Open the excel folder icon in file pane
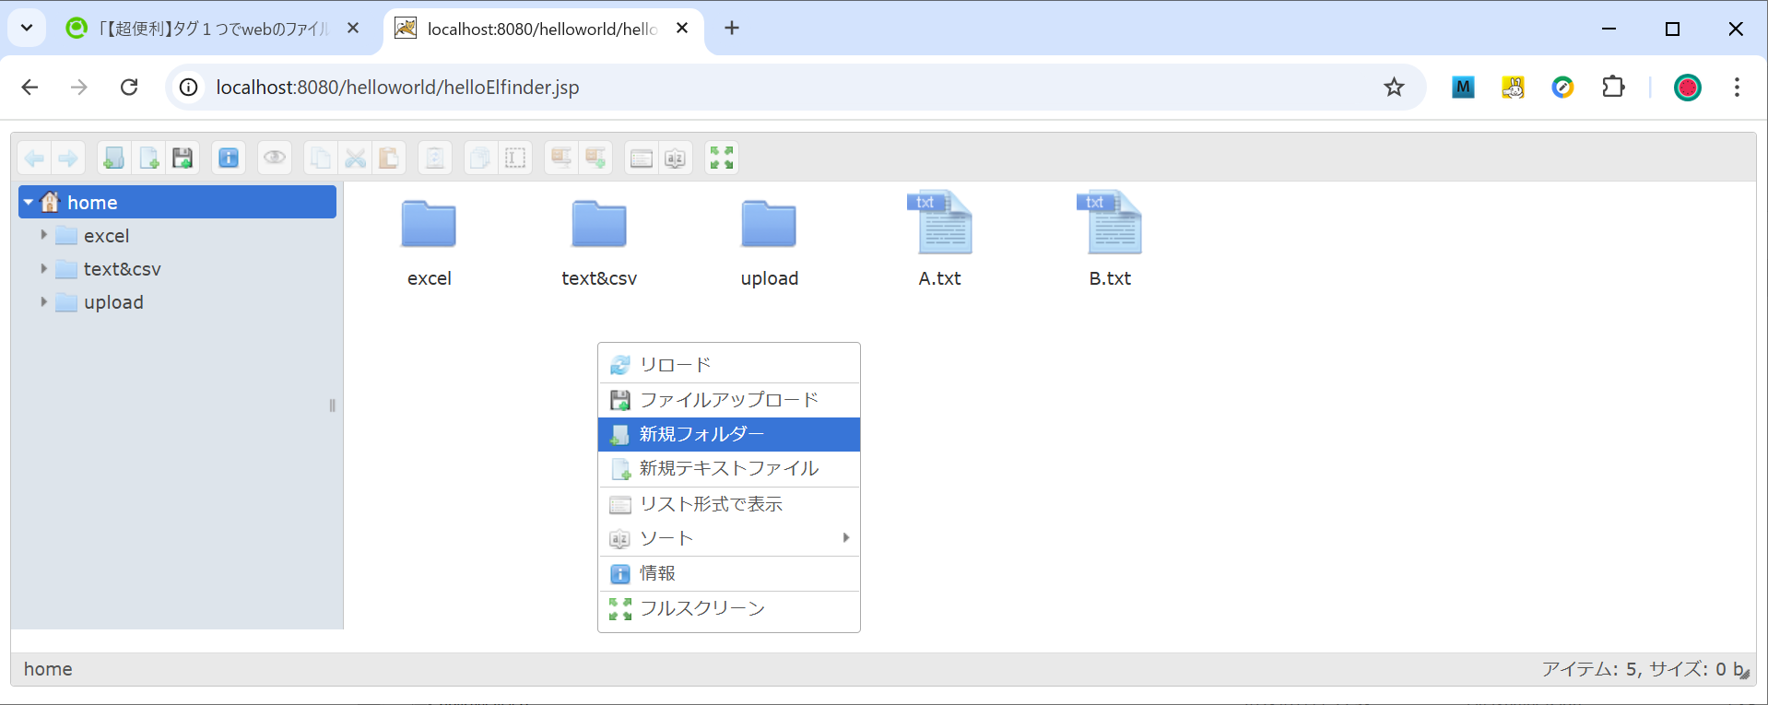This screenshot has height=705, width=1768. coord(429,224)
